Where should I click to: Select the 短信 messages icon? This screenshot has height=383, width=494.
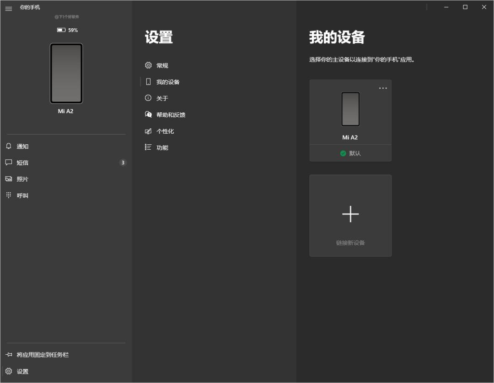click(x=21, y=163)
